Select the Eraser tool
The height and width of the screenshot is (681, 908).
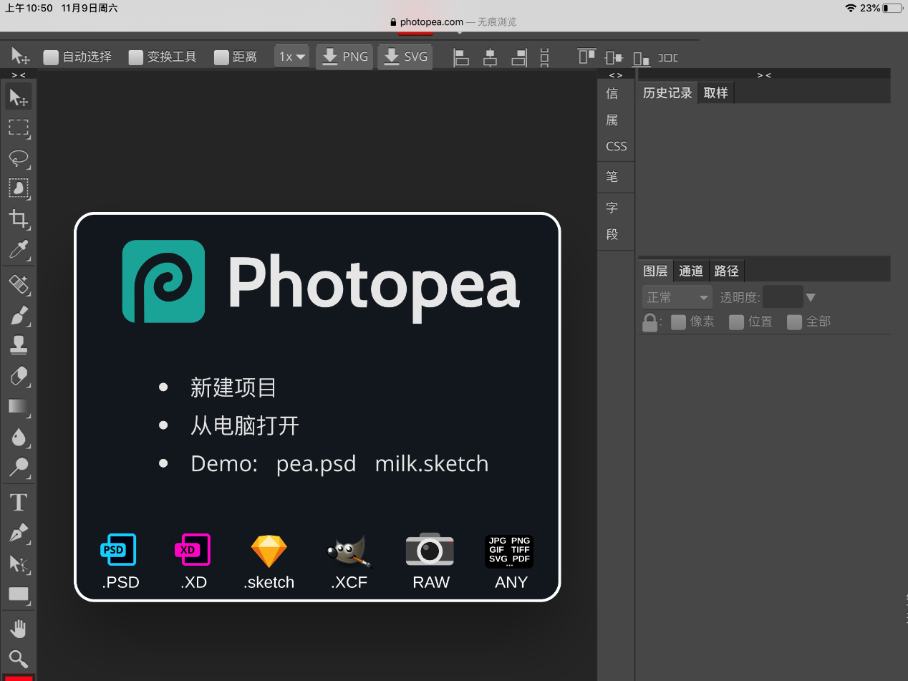19,376
